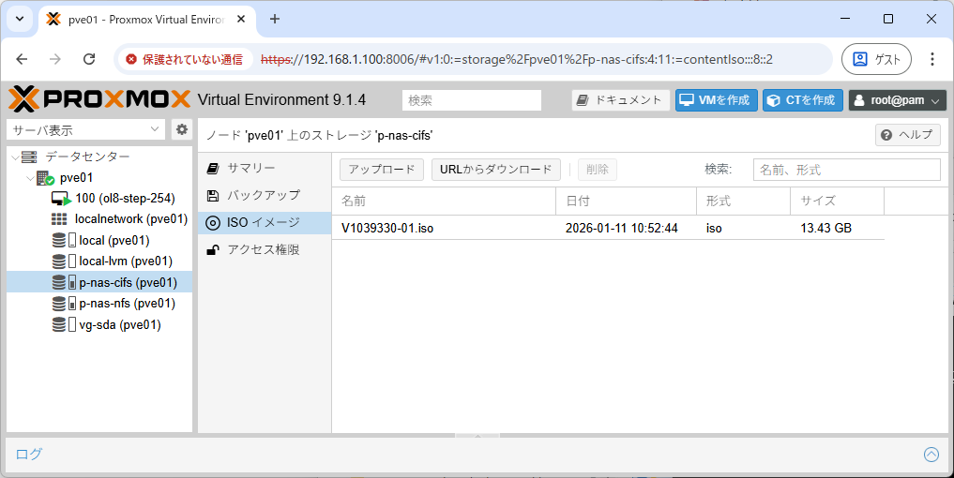Image resolution: width=954 pixels, height=478 pixels.
Task: Focus the top 検索 search field
Action: 472,100
